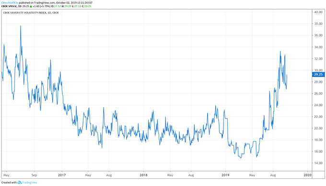Image resolution: width=326 pixels, height=186 pixels.
Task: Click the 40.00 price axis label
Action: (x=318, y=12)
